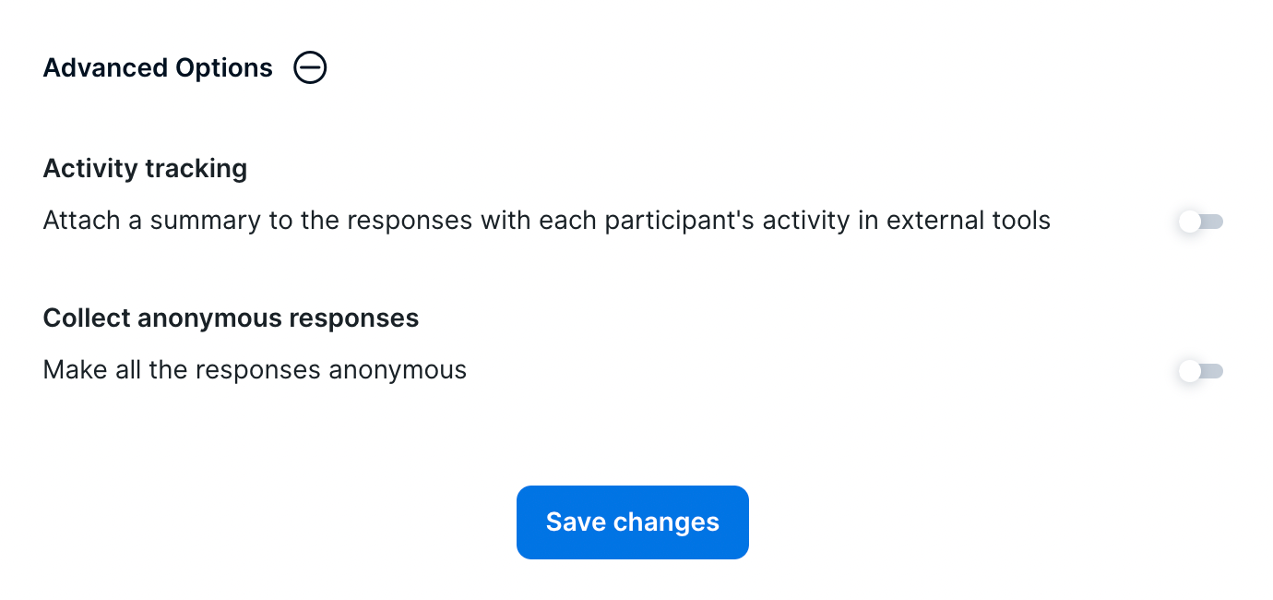Click the 'tracking' word in the Activity heading
The image size is (1273, 600).
(x=199, y=169)
